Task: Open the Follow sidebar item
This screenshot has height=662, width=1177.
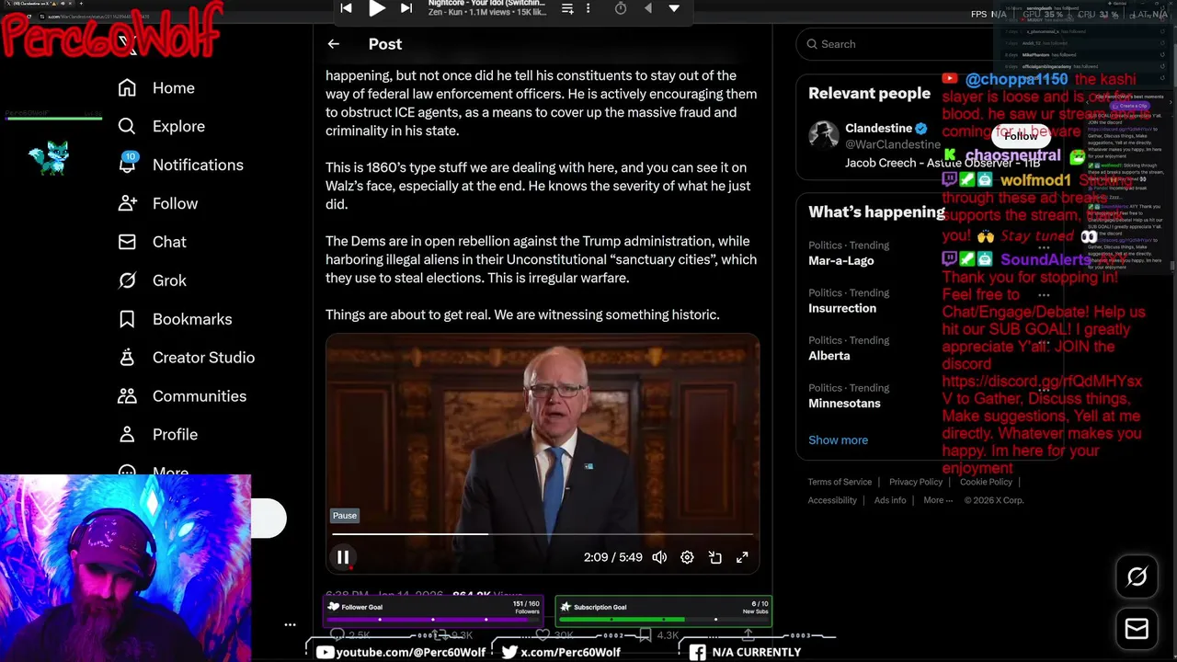Action: pos(157,203)
